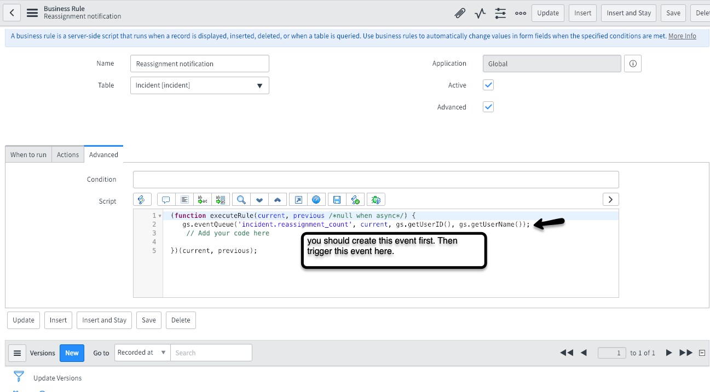
Task: Expand the script editor with the right chevron
Action: [x=610, y=199]
